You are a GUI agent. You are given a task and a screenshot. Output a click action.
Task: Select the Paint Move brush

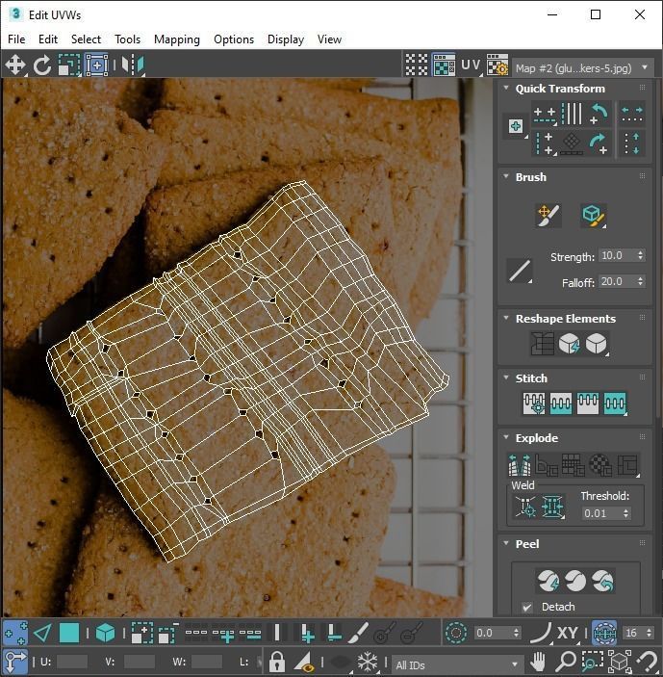point(548,215)
